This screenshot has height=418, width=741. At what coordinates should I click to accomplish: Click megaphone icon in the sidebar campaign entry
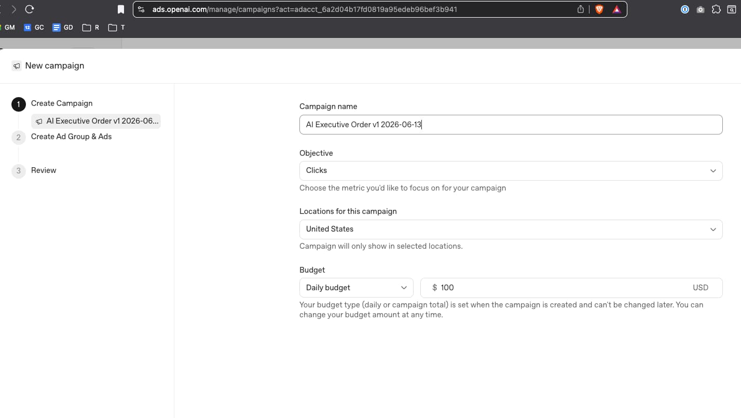click(x=39, y=122)
